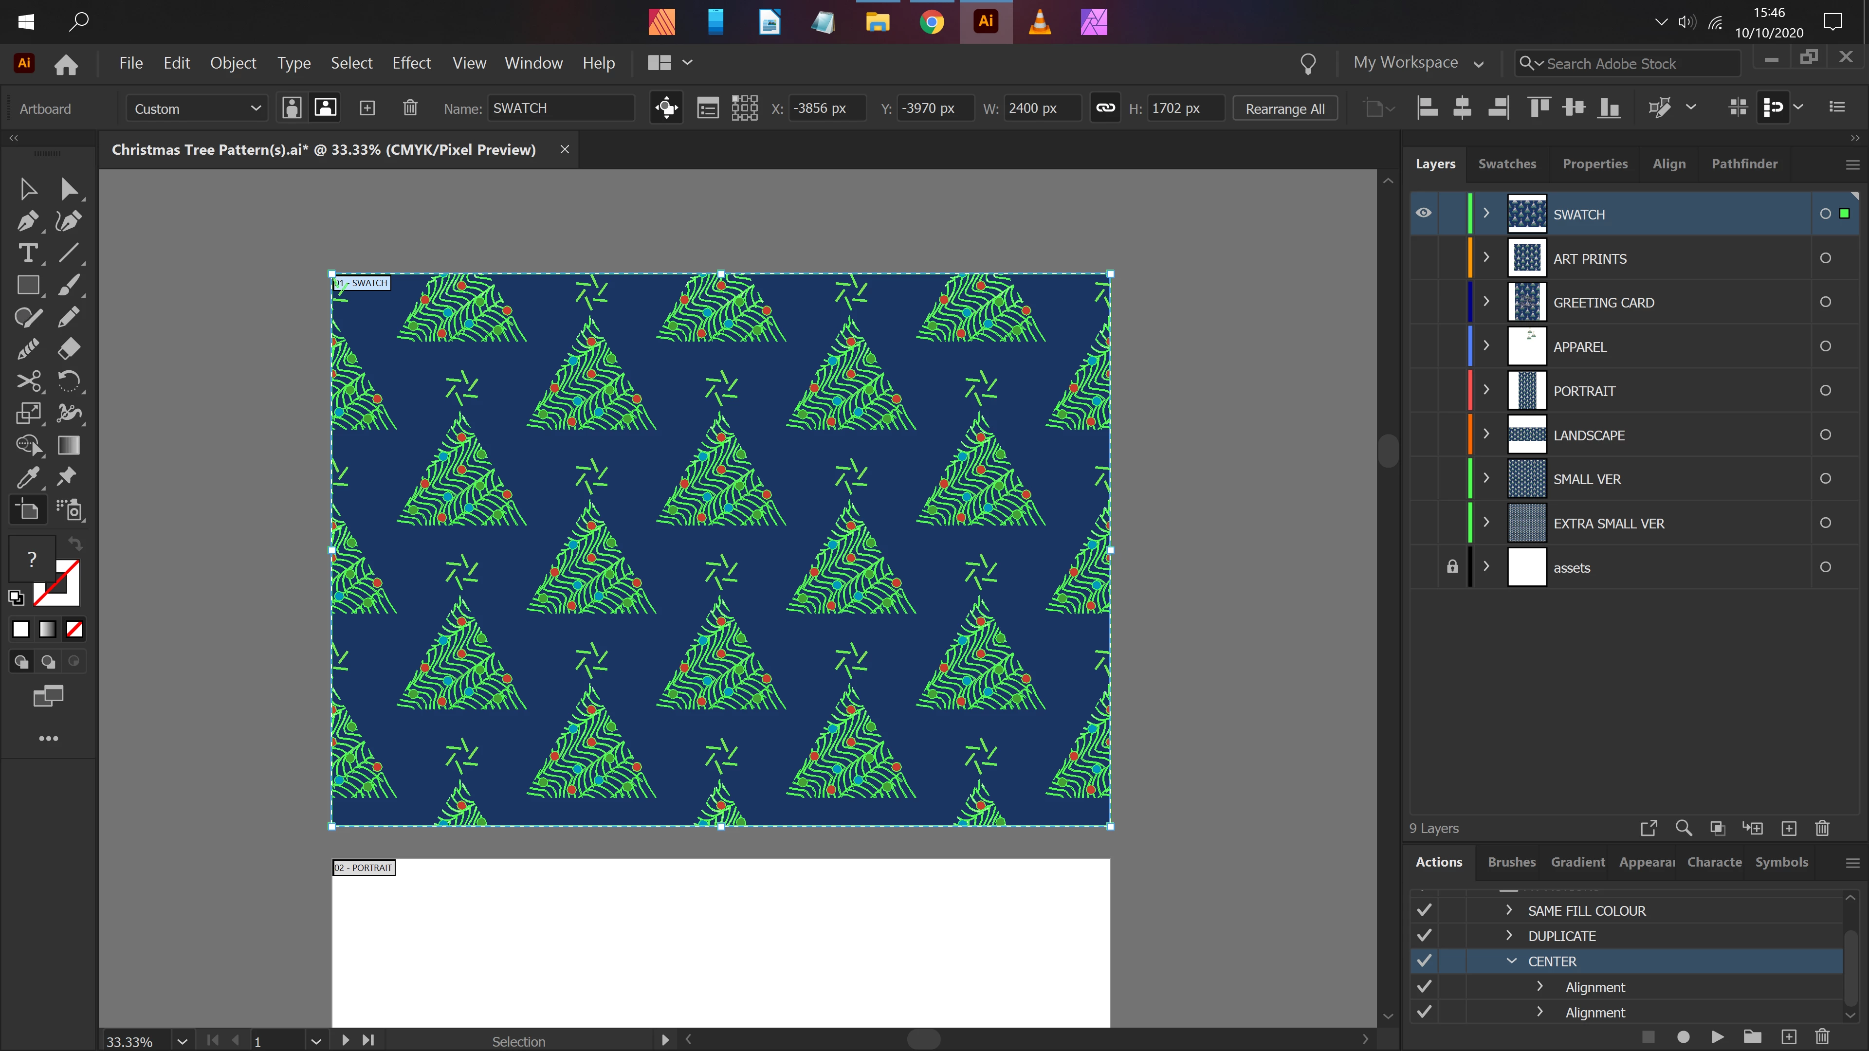
Task: Play the current action
Action: [x=1717, y=1036]
